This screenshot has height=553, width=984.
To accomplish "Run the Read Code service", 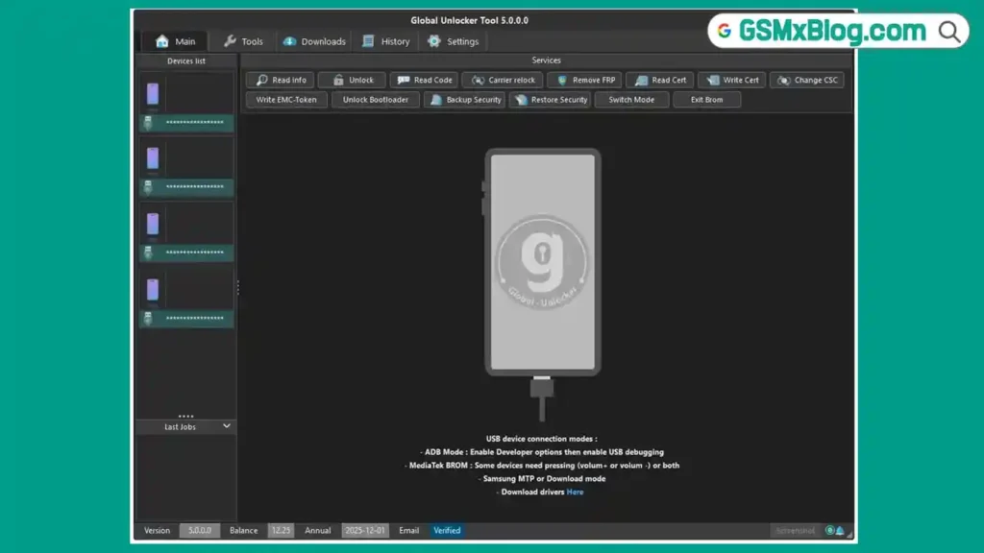I will click(x=424, y=81).
